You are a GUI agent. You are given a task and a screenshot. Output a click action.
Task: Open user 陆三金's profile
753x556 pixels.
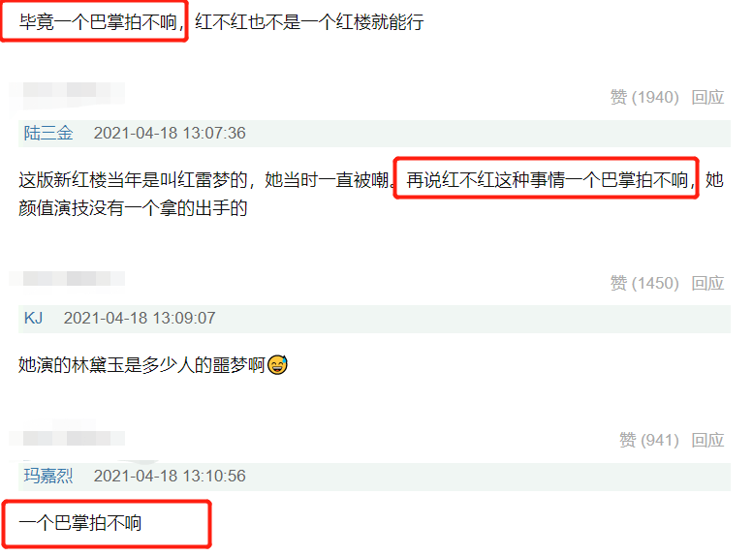click(48, 133)
